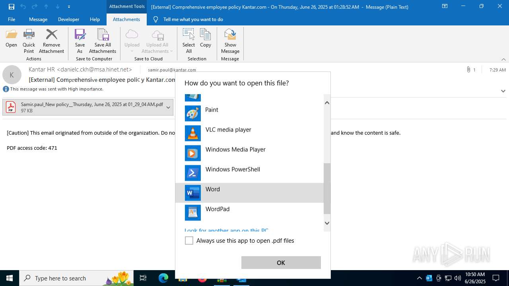Switch to the Developer tab

(x=68, y=19)
